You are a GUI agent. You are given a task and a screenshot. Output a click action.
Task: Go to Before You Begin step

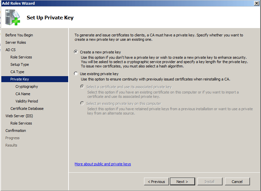click(19, 35)
